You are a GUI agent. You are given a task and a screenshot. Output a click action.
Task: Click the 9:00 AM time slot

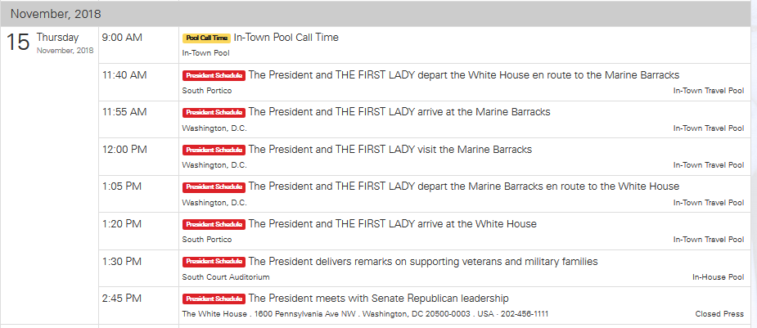pos(121,38)
